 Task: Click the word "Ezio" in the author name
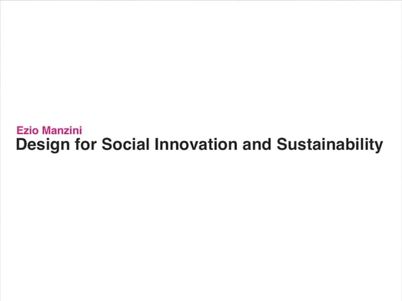point(26,131)
